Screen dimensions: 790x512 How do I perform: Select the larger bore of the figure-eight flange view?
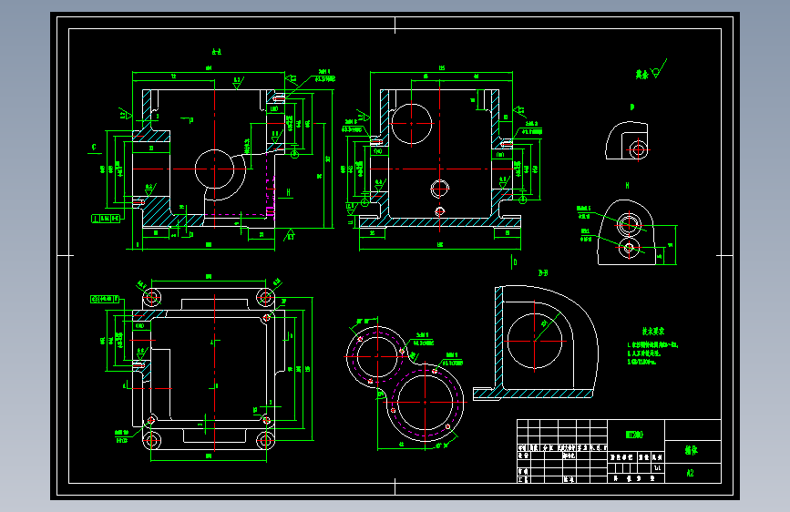(426, 402)
